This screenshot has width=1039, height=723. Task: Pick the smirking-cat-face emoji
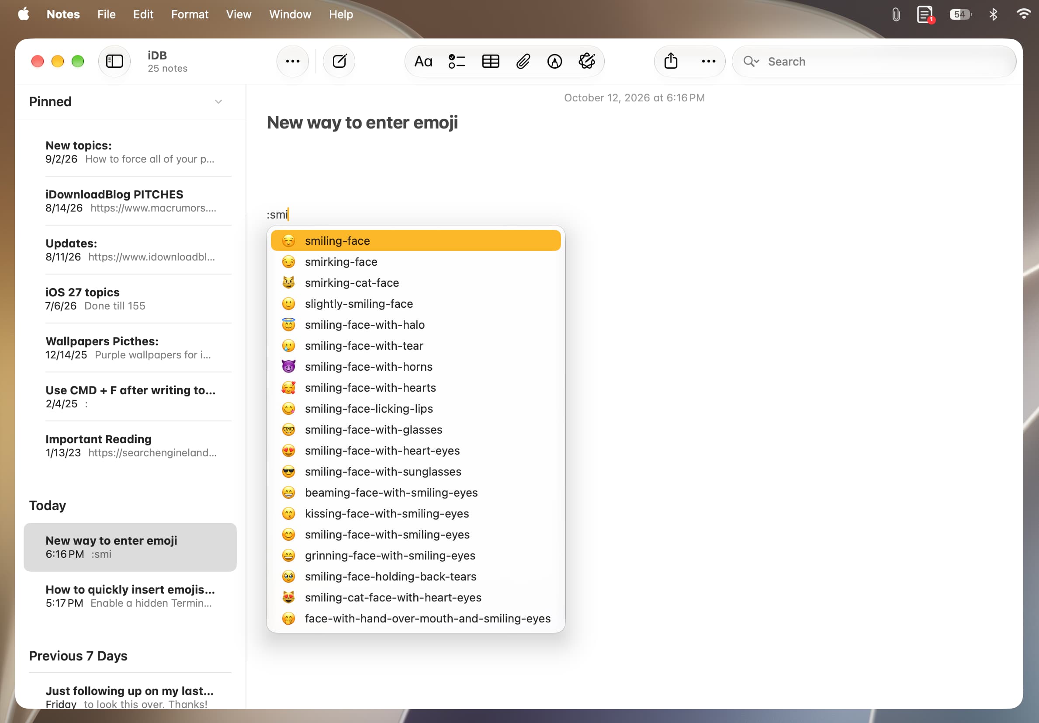pos(416,282)
